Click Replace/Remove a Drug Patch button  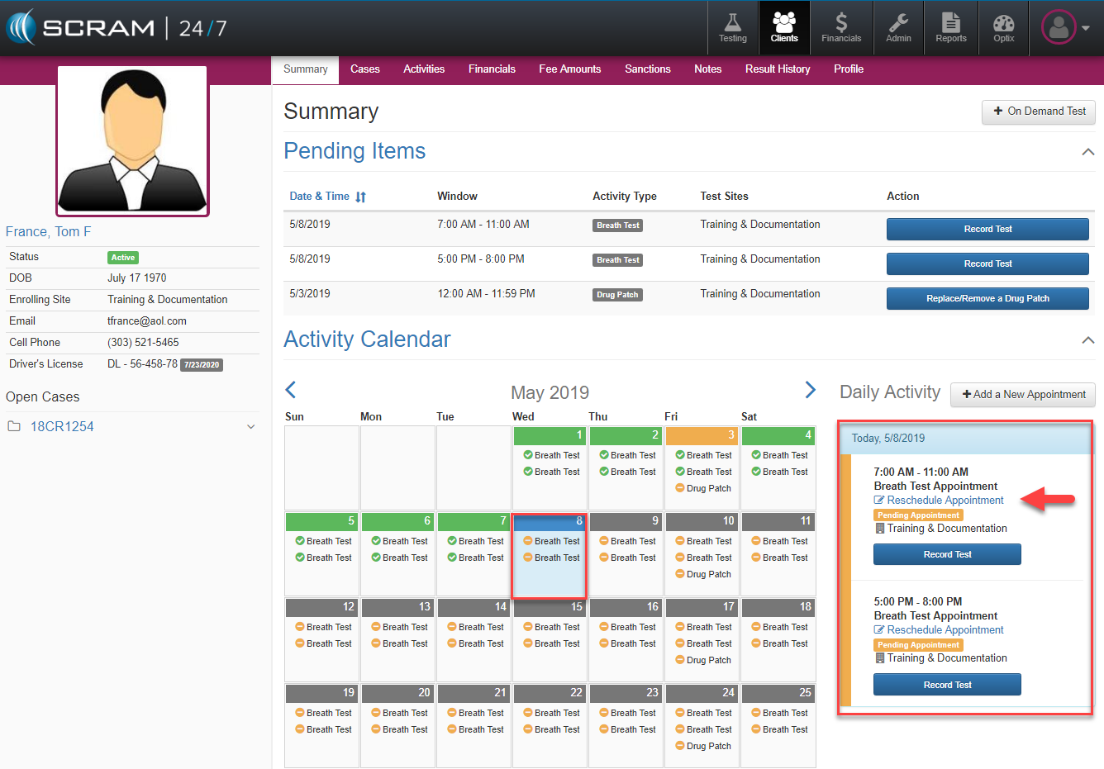(987, 299)
